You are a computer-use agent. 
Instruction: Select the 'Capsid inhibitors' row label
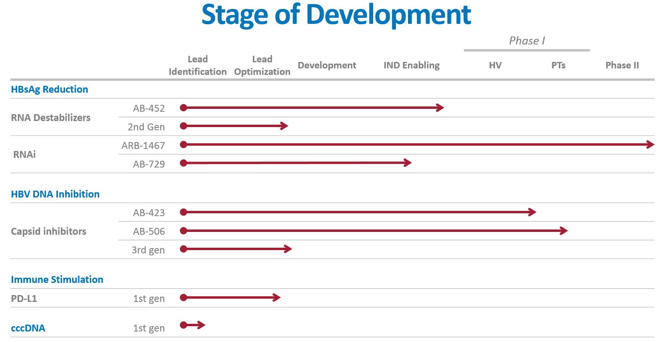(x=49, y=232)
